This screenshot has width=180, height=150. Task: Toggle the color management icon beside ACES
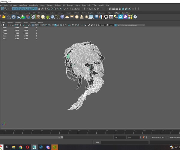[116, 25]
